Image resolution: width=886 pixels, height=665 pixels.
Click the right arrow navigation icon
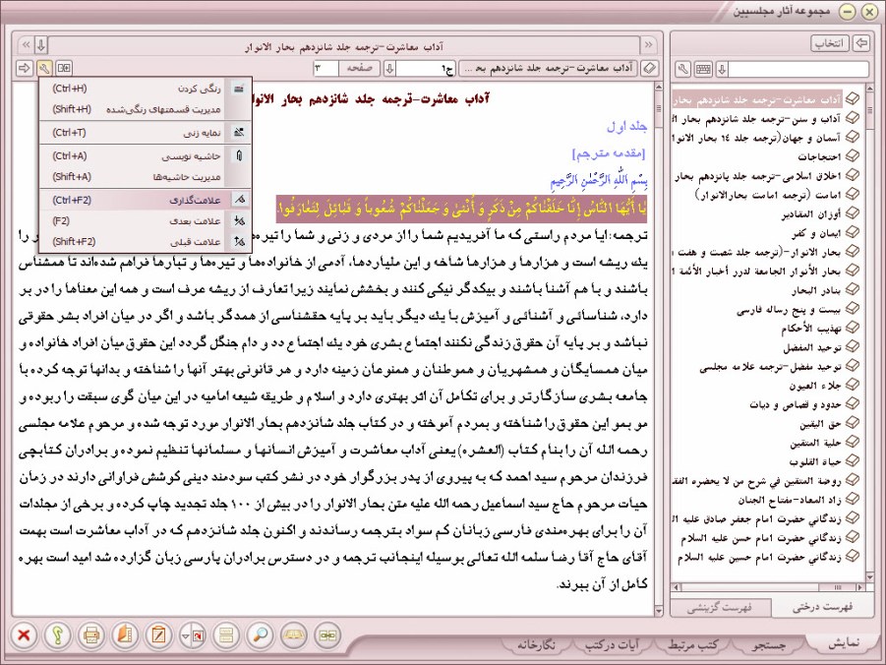pos(25,69)
